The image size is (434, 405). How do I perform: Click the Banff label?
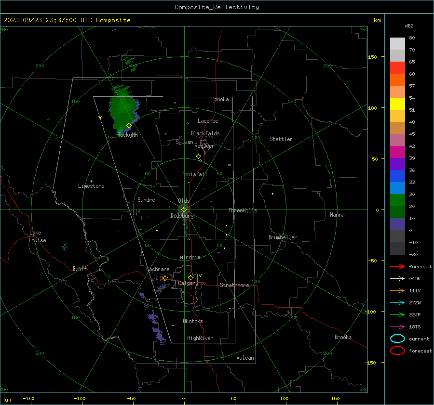[x=80, y=268]
